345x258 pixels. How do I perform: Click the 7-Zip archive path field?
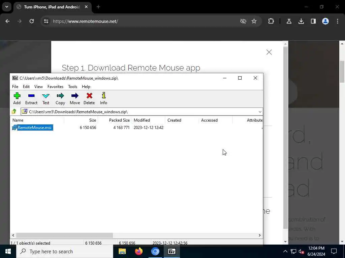pyautogui.click(x=139, y=112)
